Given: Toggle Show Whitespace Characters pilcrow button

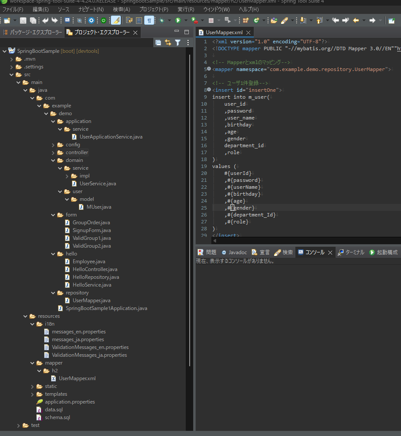Looking at the screenshot, I should (x=149, y=20).
